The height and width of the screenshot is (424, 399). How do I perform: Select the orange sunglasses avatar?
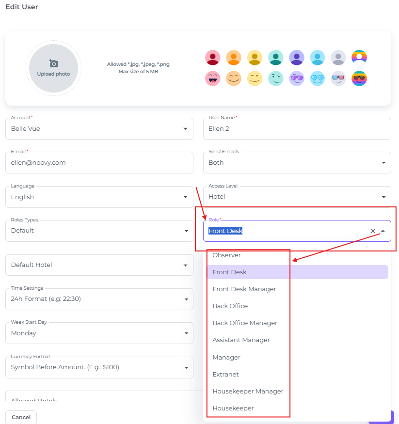(359, 78)
